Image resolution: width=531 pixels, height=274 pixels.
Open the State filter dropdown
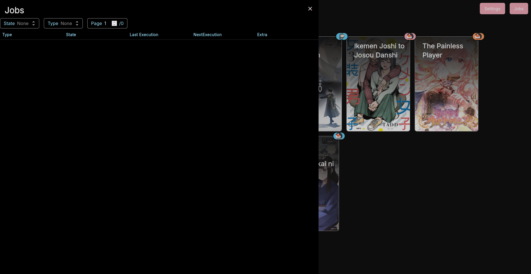(x=20, y=23)
